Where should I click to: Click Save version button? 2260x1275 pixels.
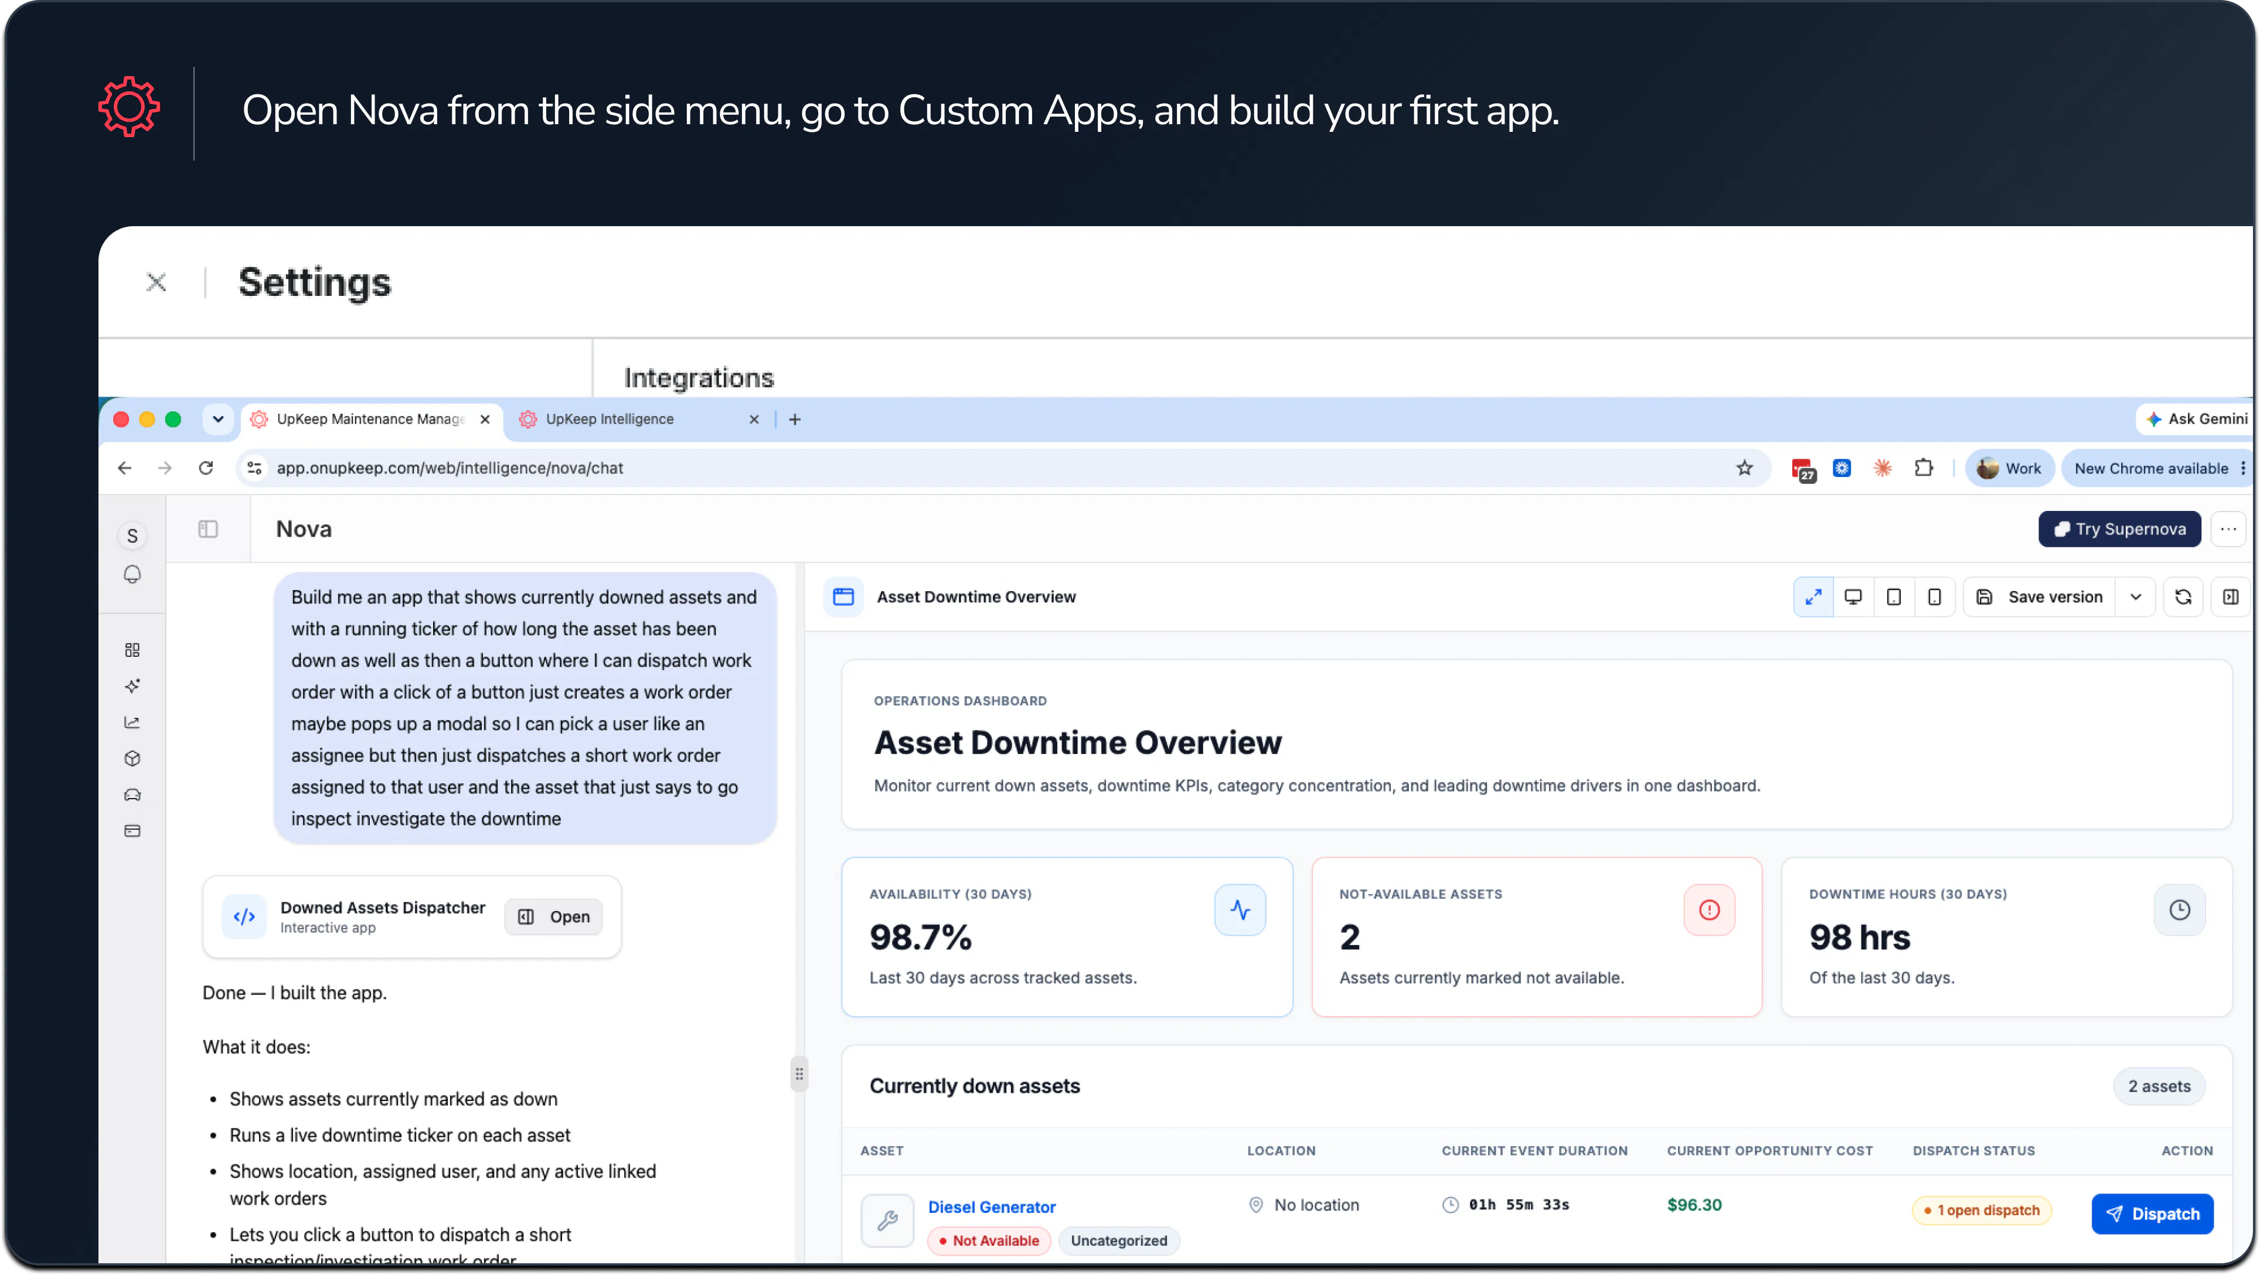[x=2039, y=596]
